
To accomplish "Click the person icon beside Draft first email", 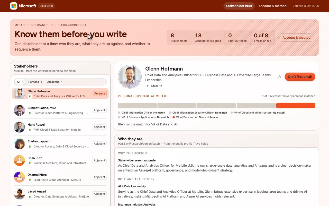I will click(280, 77).
